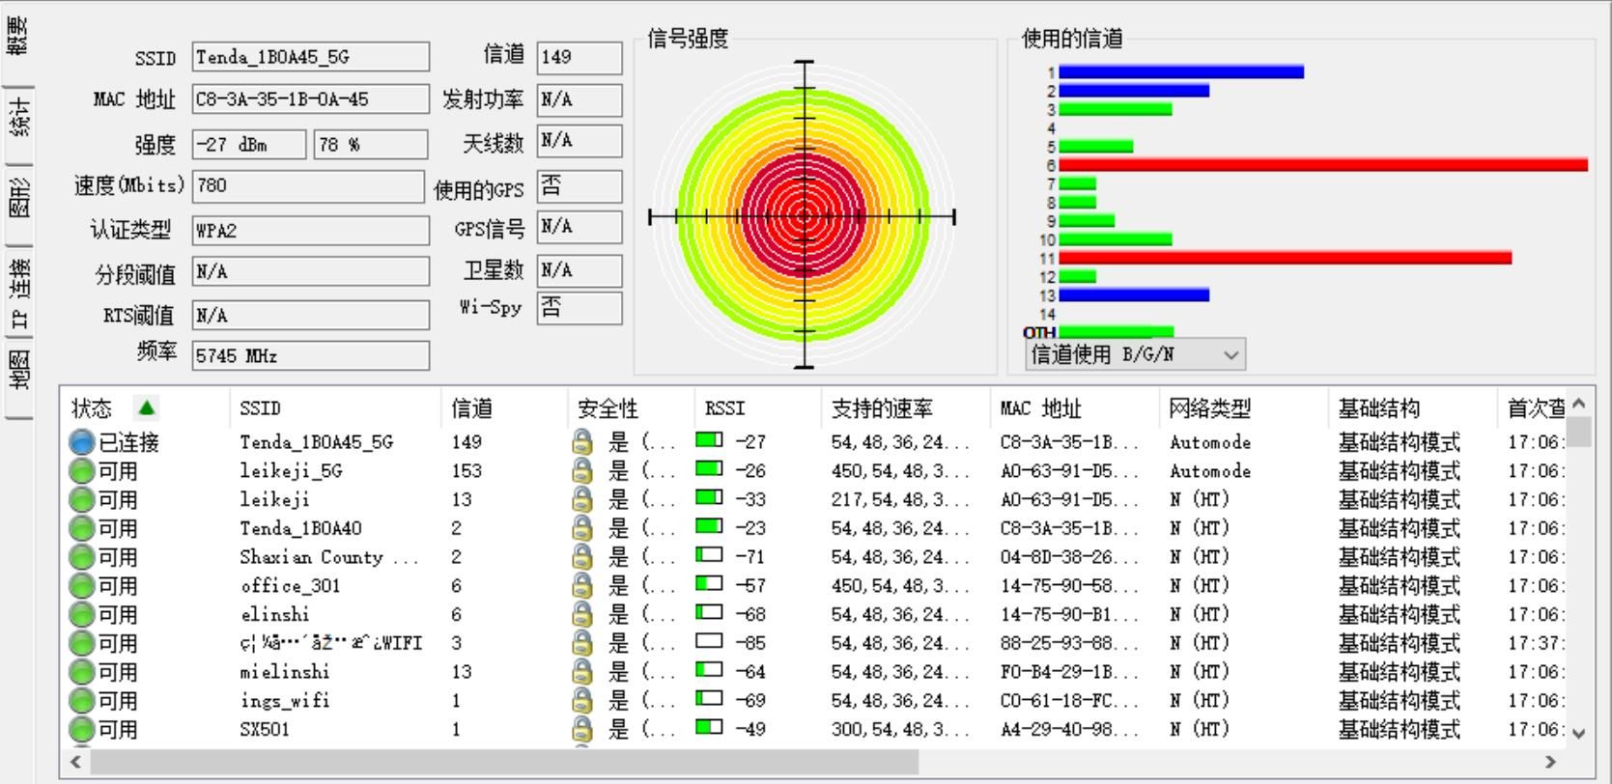Click the RSSI signal bar icon showing -33

[x=709, y=498]
